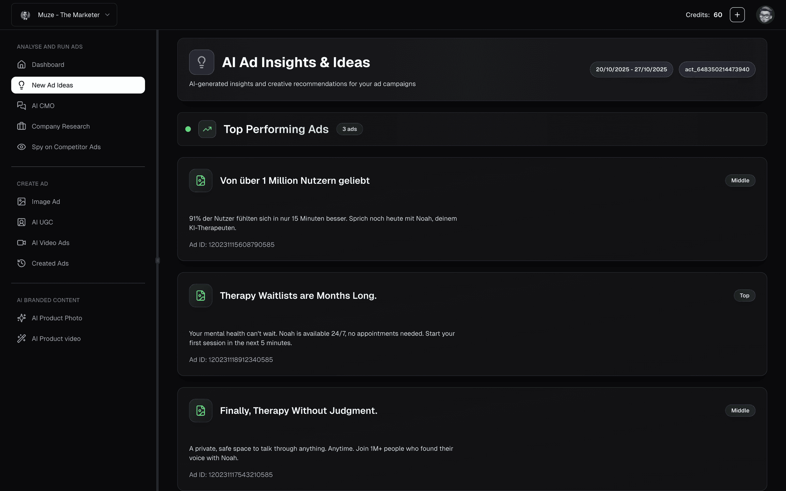Click AI Product video wand icon

pos(21,338)
